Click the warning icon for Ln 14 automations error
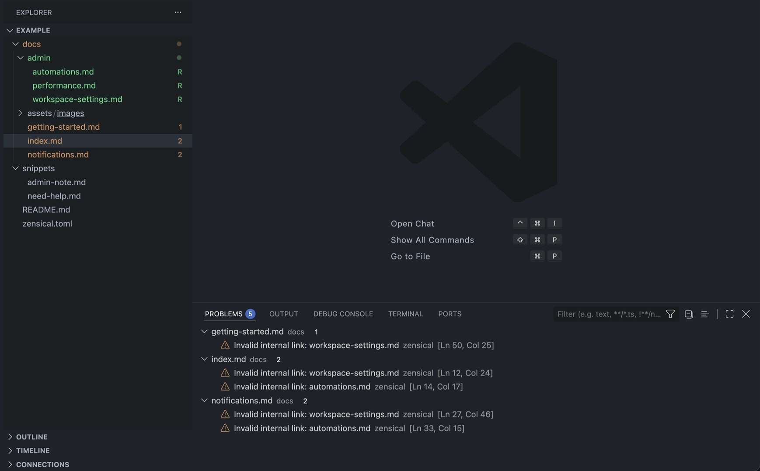Image resolution: width=760 pixels, height=471 pixels. coord(225,386)
